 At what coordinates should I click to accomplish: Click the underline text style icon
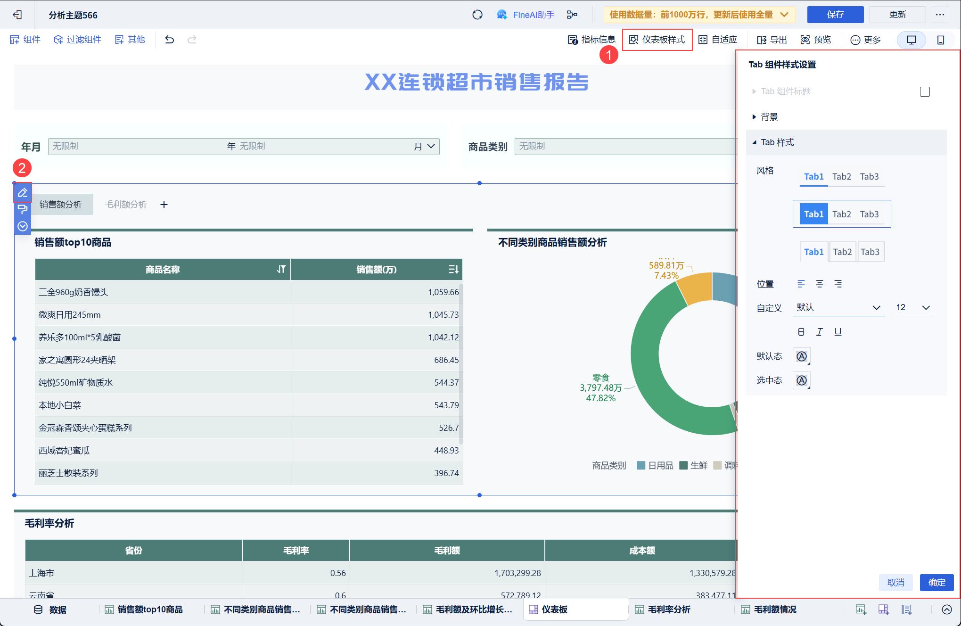pyautogui.click(x=838, y=332)
